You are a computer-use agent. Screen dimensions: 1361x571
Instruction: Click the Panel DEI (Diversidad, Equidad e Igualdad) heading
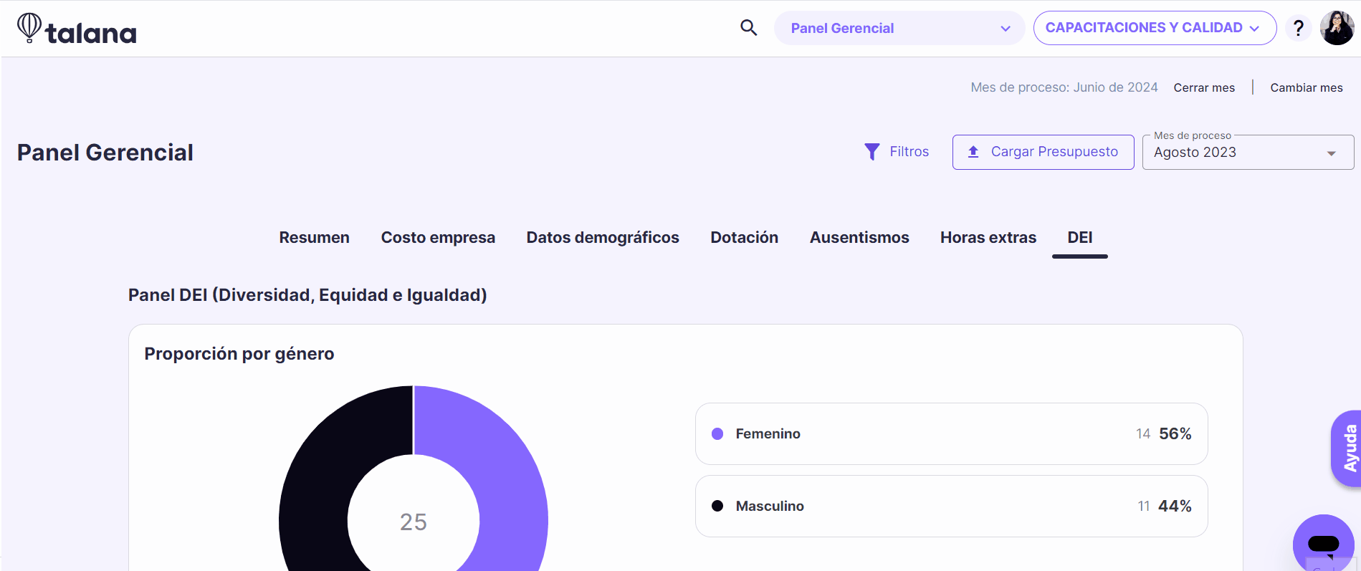[307, 295]
